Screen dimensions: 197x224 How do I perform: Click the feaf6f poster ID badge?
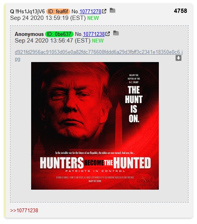58,11
